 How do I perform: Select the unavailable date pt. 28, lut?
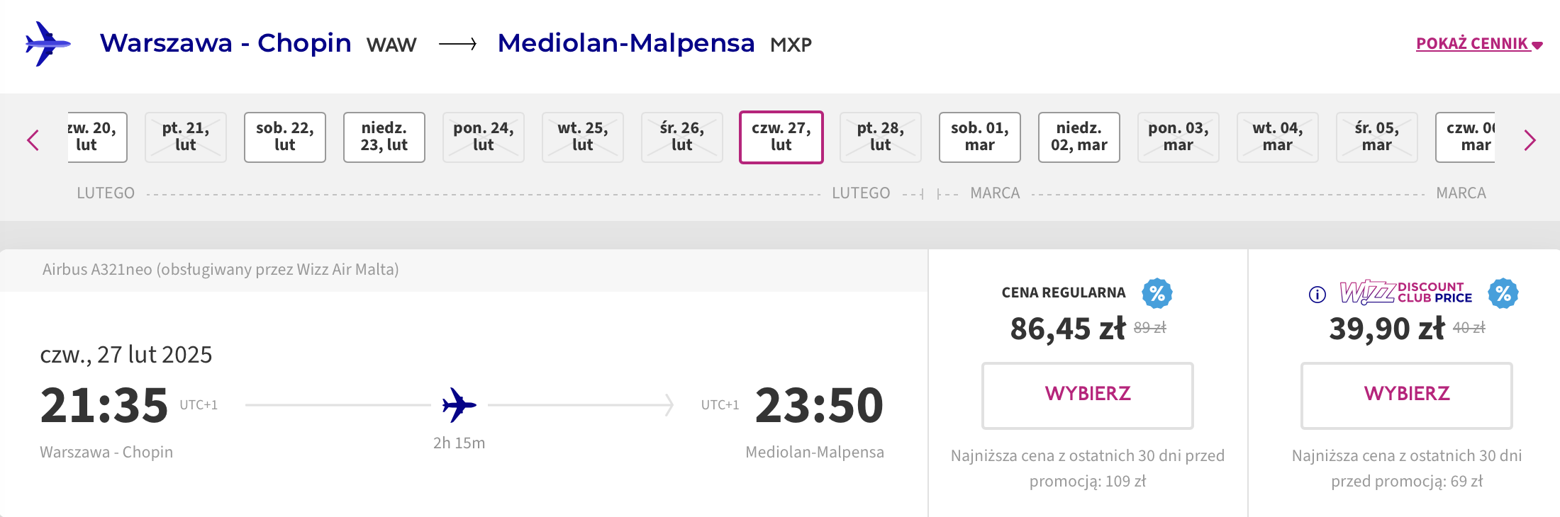coord(881,137)
